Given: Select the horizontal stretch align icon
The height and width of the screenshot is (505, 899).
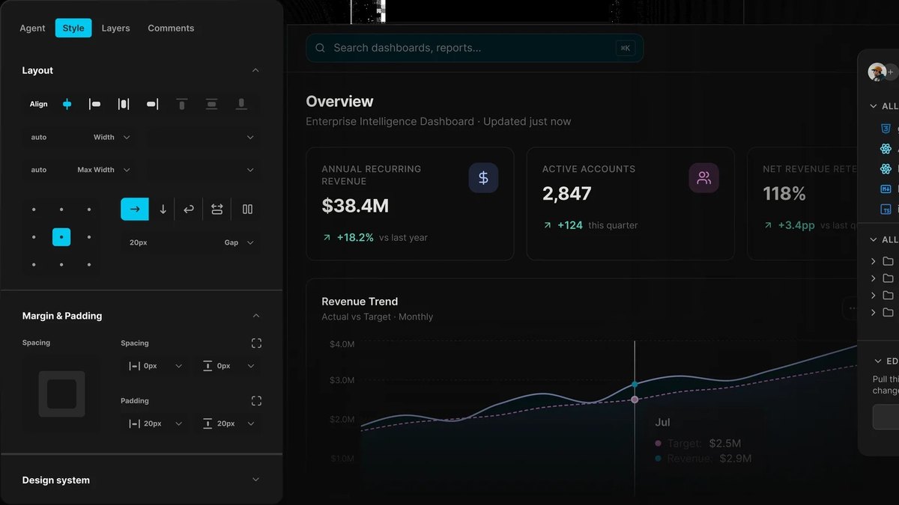Looking at the screenshot, I should pos(124,104).
